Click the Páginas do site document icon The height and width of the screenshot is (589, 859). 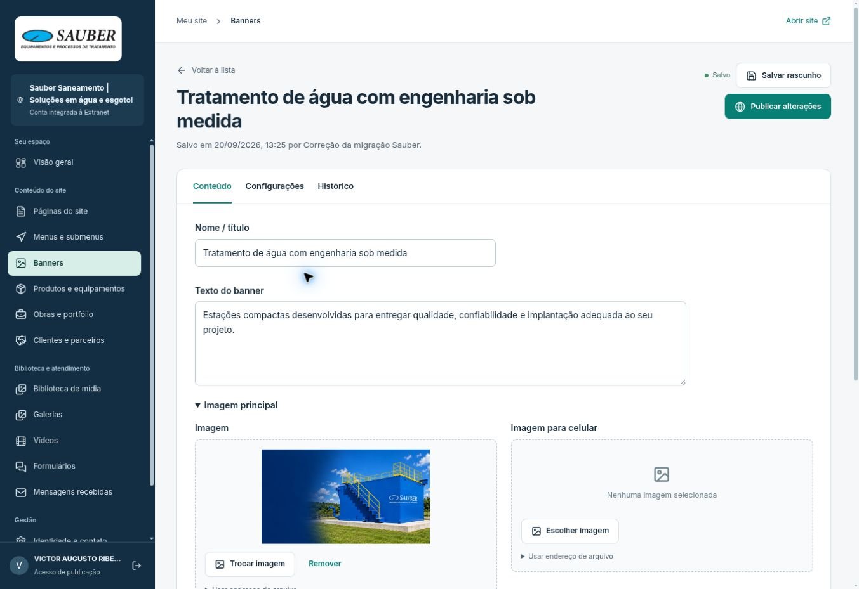21,212
